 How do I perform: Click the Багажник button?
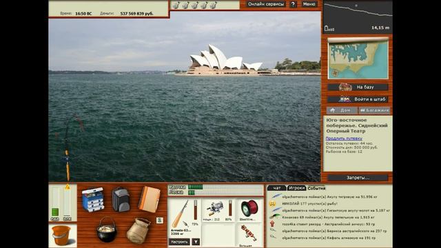375,110
